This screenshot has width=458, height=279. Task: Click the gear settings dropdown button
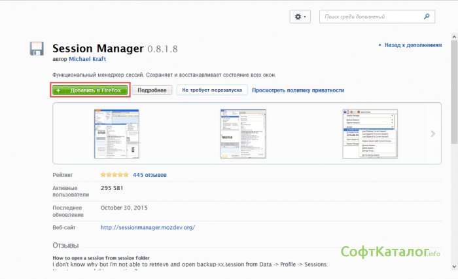300,16
